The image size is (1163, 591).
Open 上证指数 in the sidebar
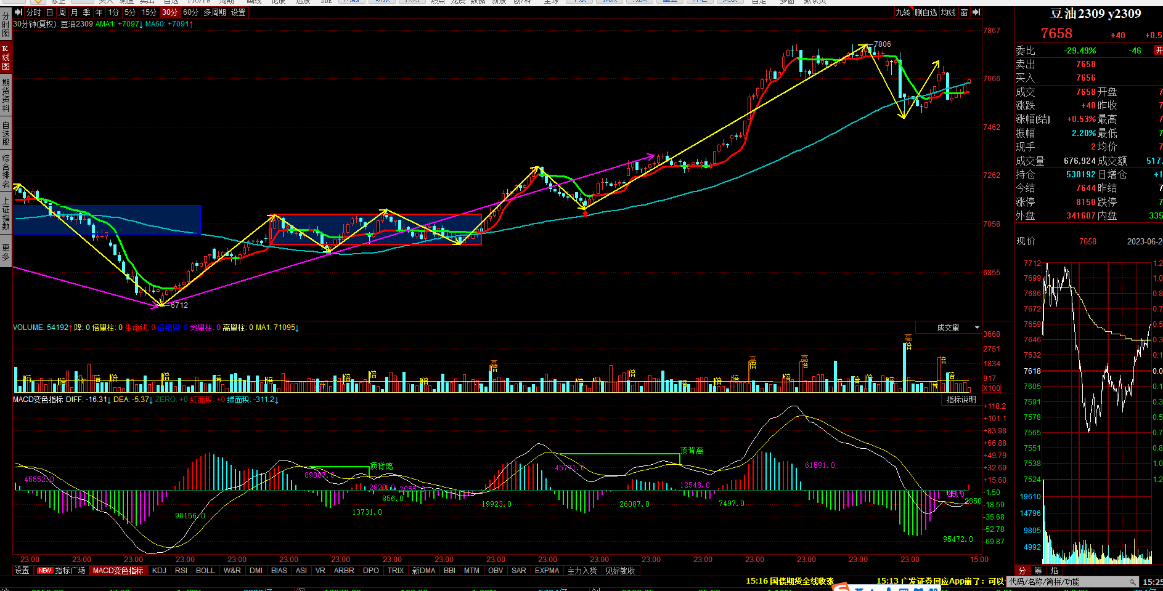(x=6, y=214)
